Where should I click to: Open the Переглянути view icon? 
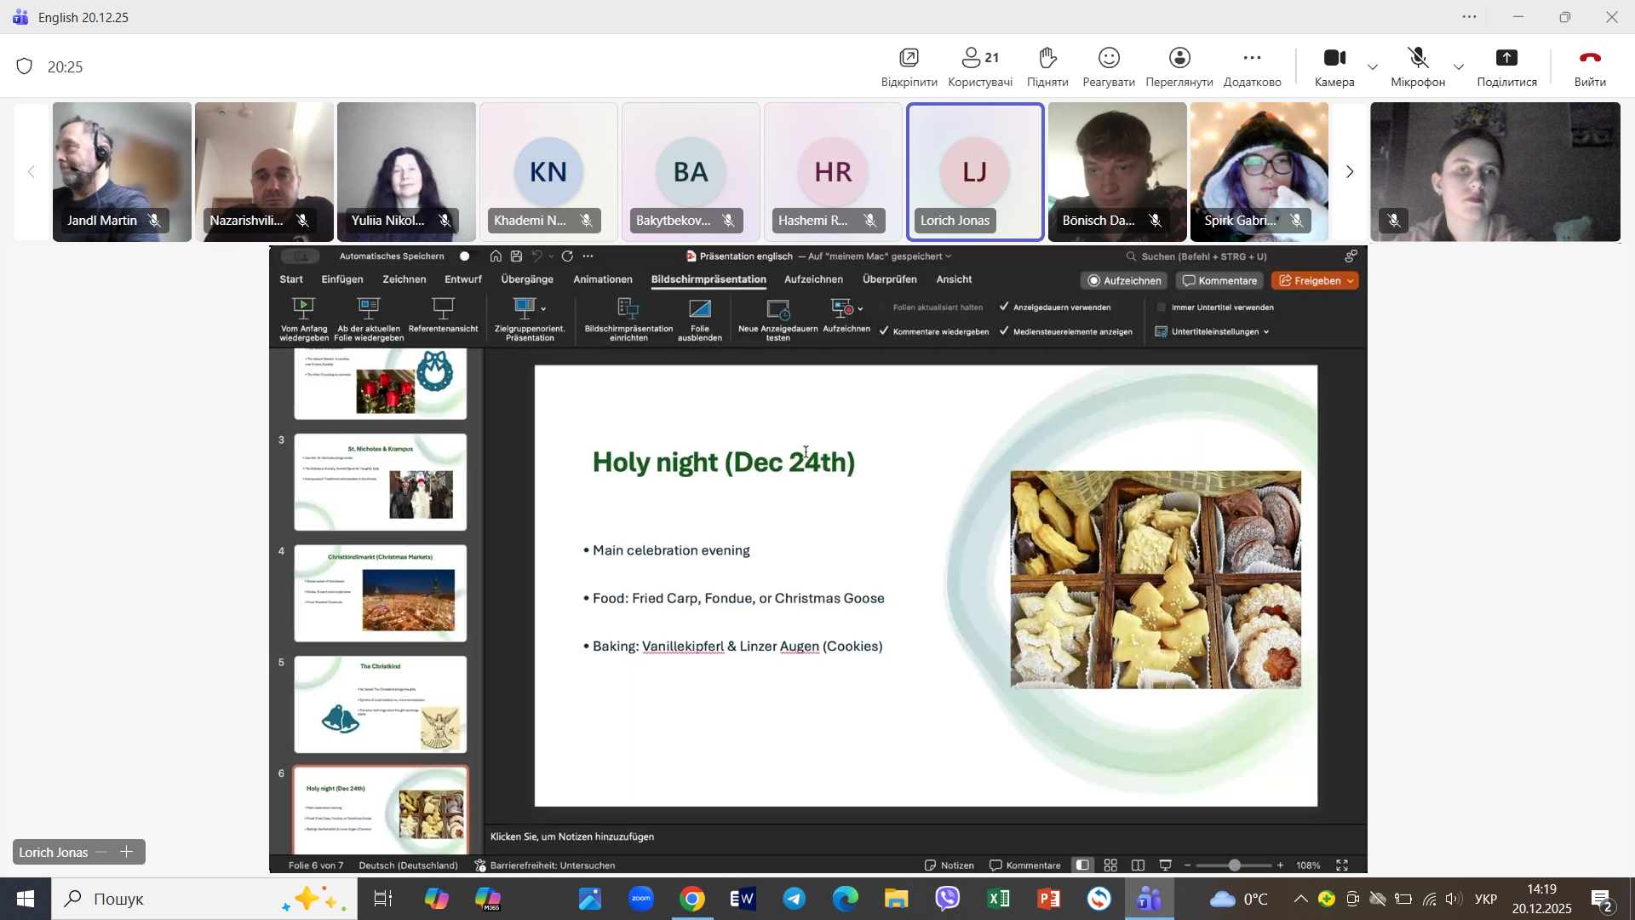(1179, 58)
